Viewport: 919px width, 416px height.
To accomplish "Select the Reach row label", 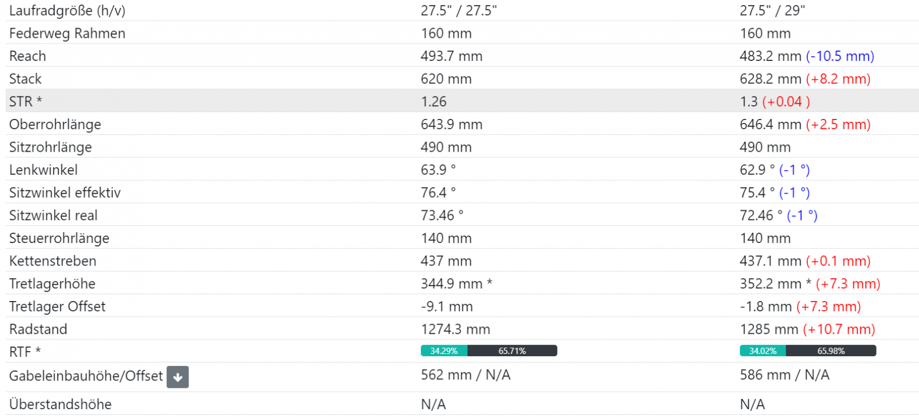I will [x=28, y=56].
